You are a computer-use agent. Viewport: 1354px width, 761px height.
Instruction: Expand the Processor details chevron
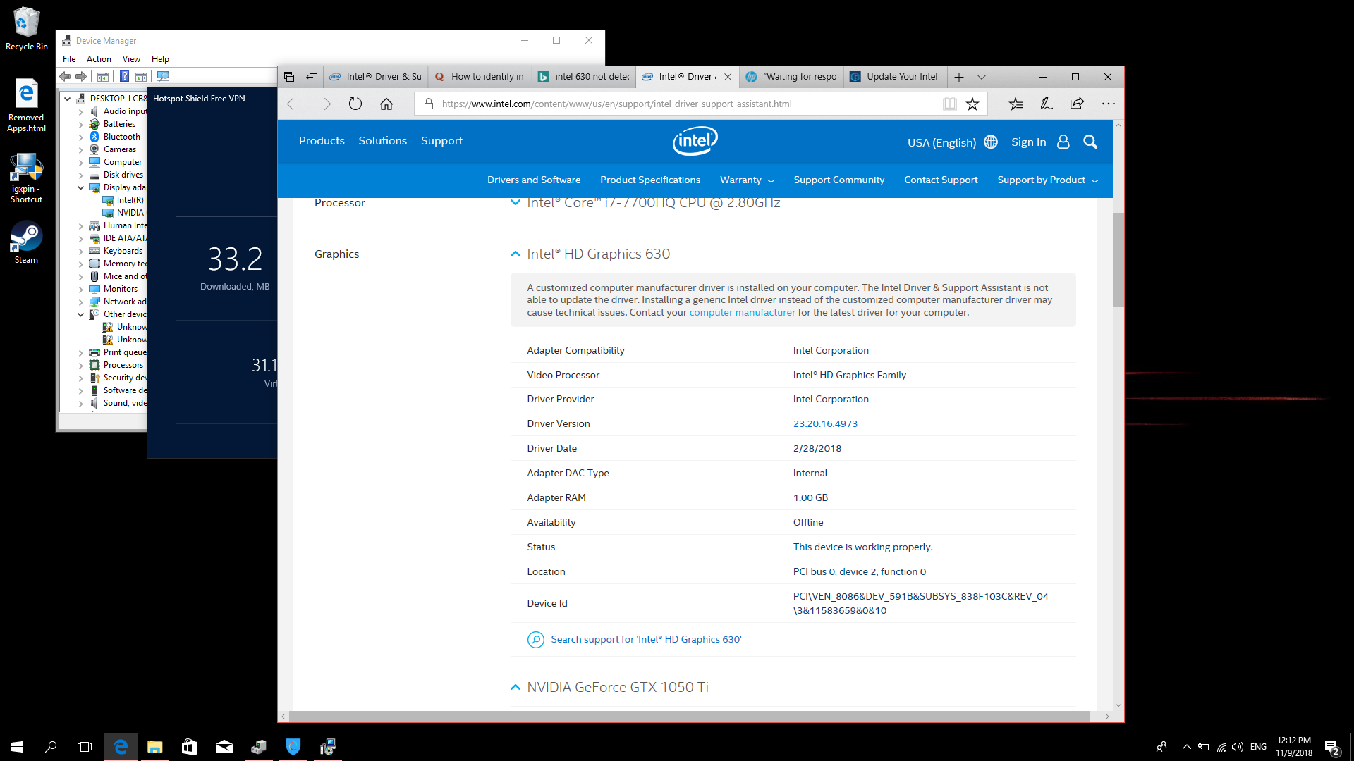point(514,203)
